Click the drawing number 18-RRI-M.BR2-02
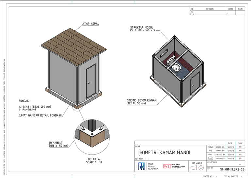The height and width of the screenshot is (178, 251). point(232,169)
